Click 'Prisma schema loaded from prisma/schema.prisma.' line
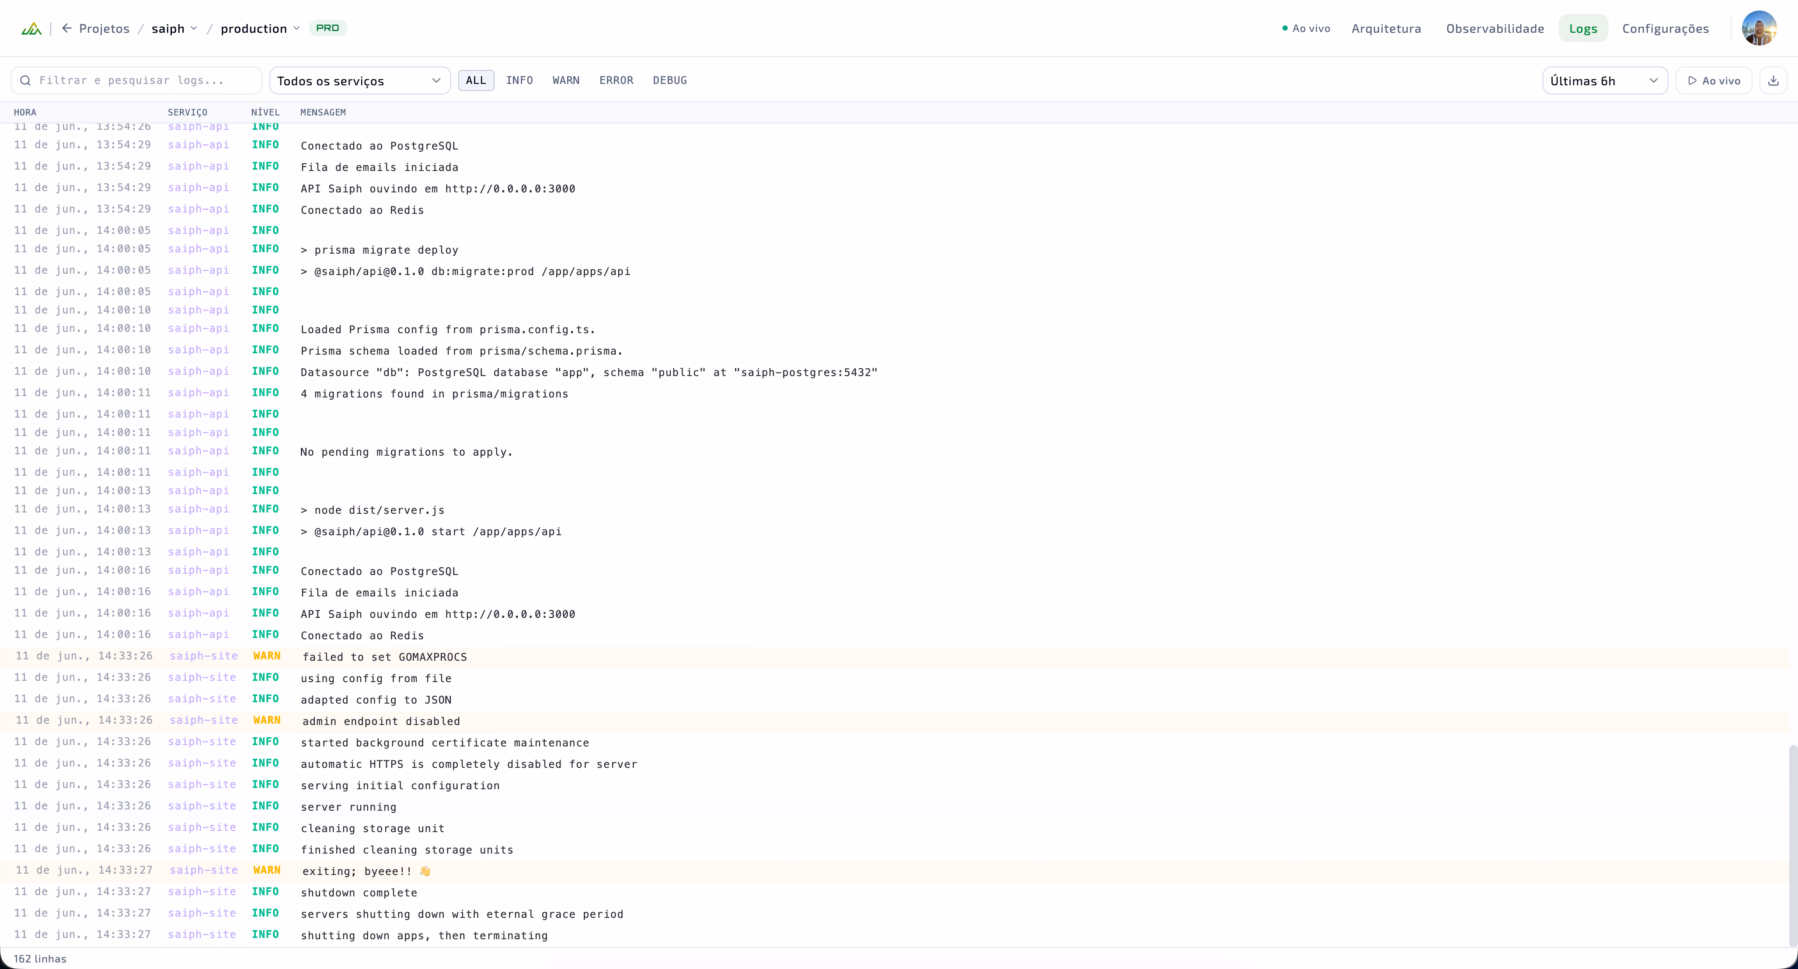Viewport: 1798px width, 969px height. pos(461,351)
